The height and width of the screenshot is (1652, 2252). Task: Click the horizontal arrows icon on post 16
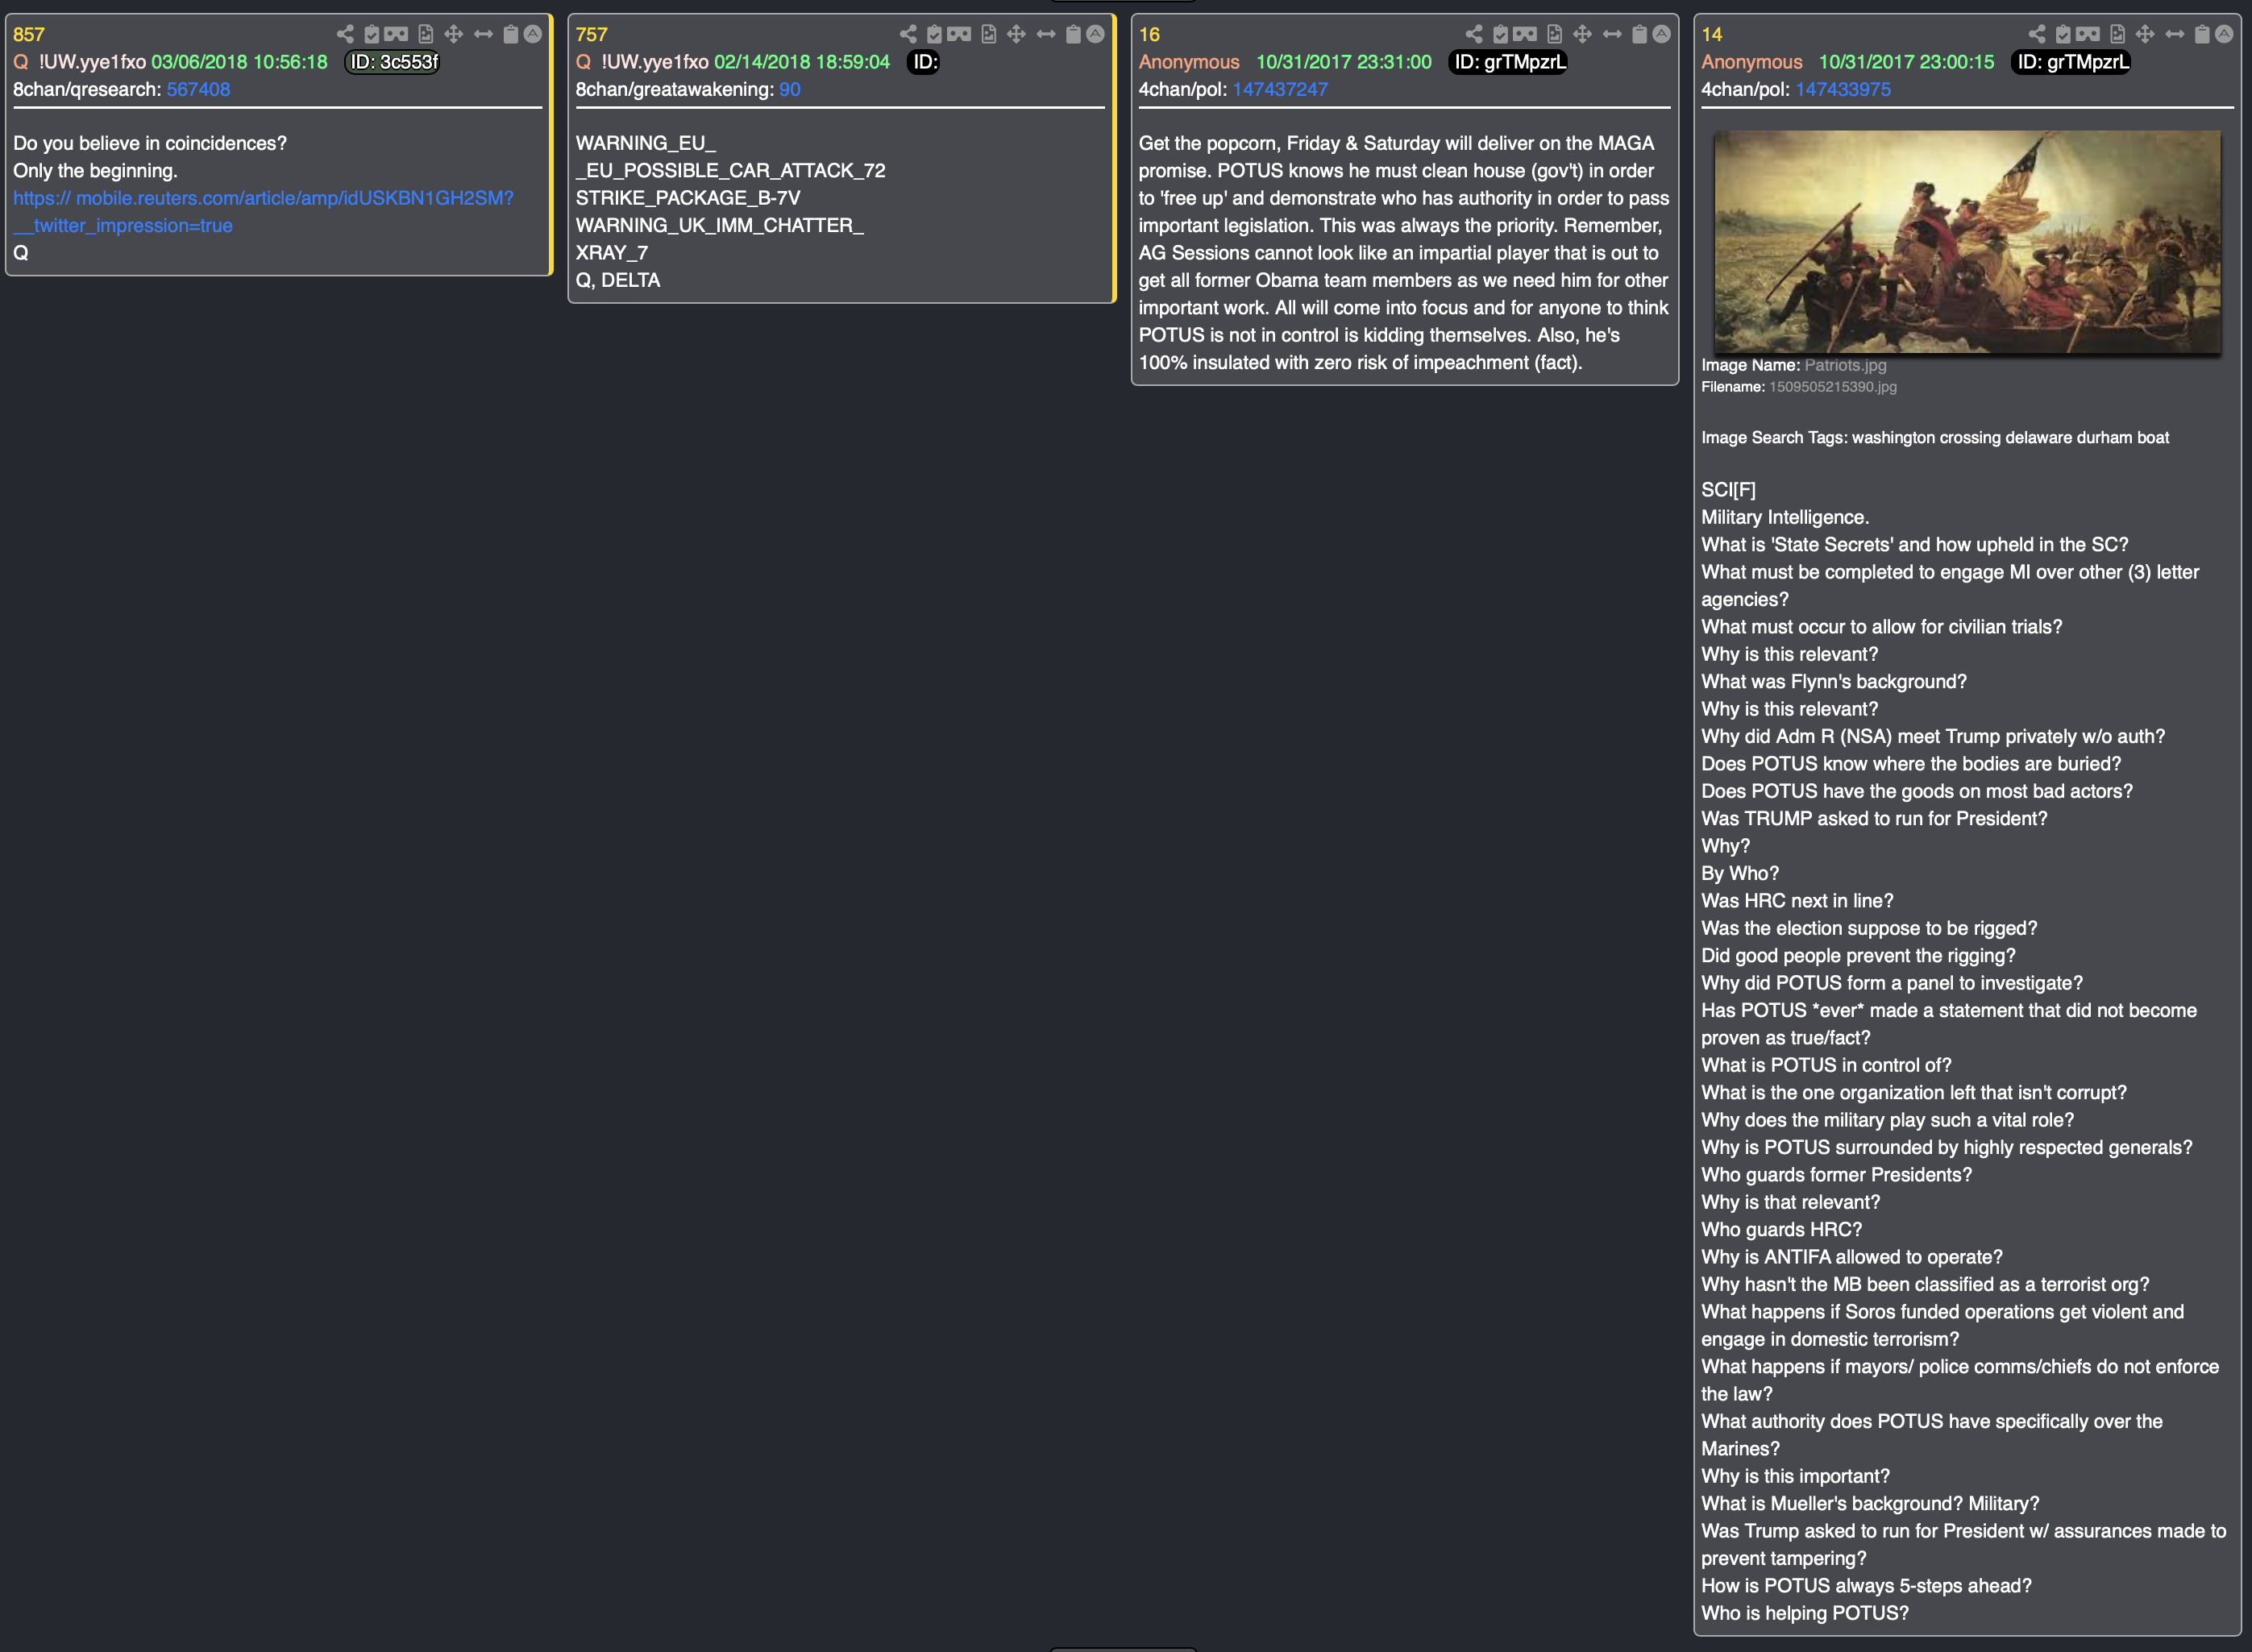tap(1612, 34)
